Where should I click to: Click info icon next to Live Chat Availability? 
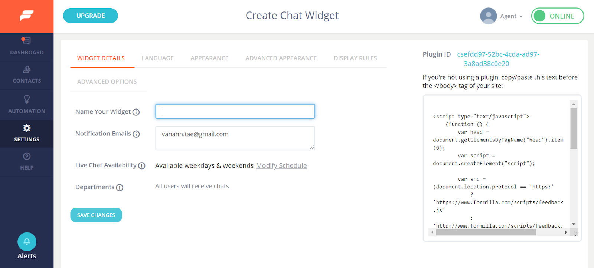pos(142,166)
